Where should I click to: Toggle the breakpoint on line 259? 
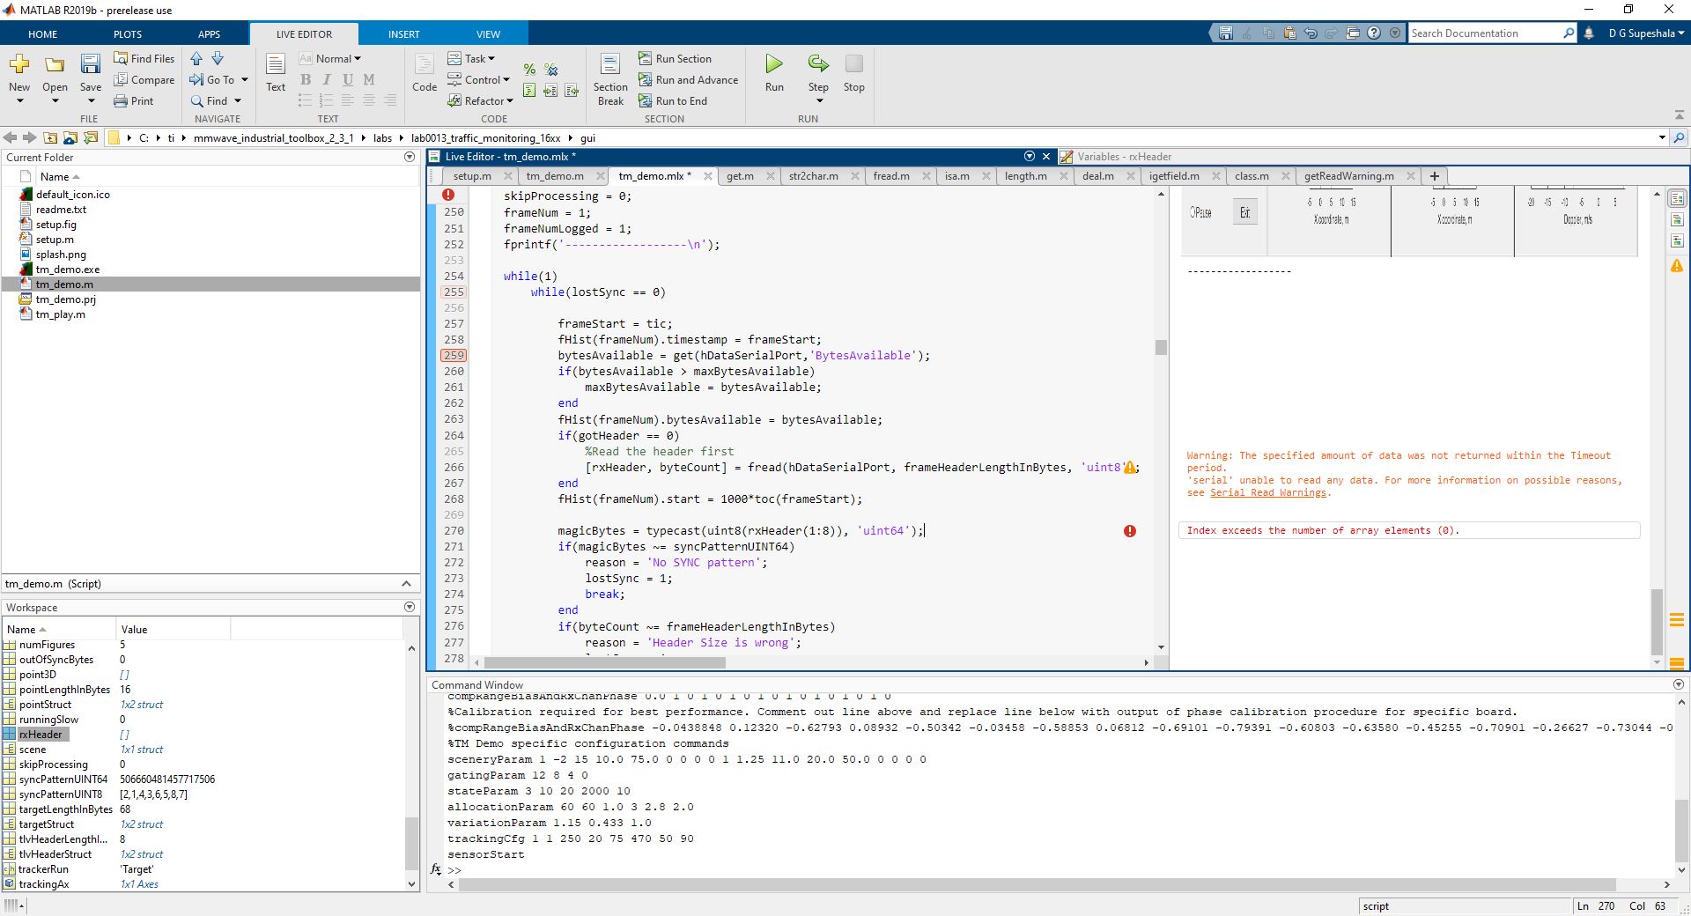pyautogui.click(x=454, y=356)
